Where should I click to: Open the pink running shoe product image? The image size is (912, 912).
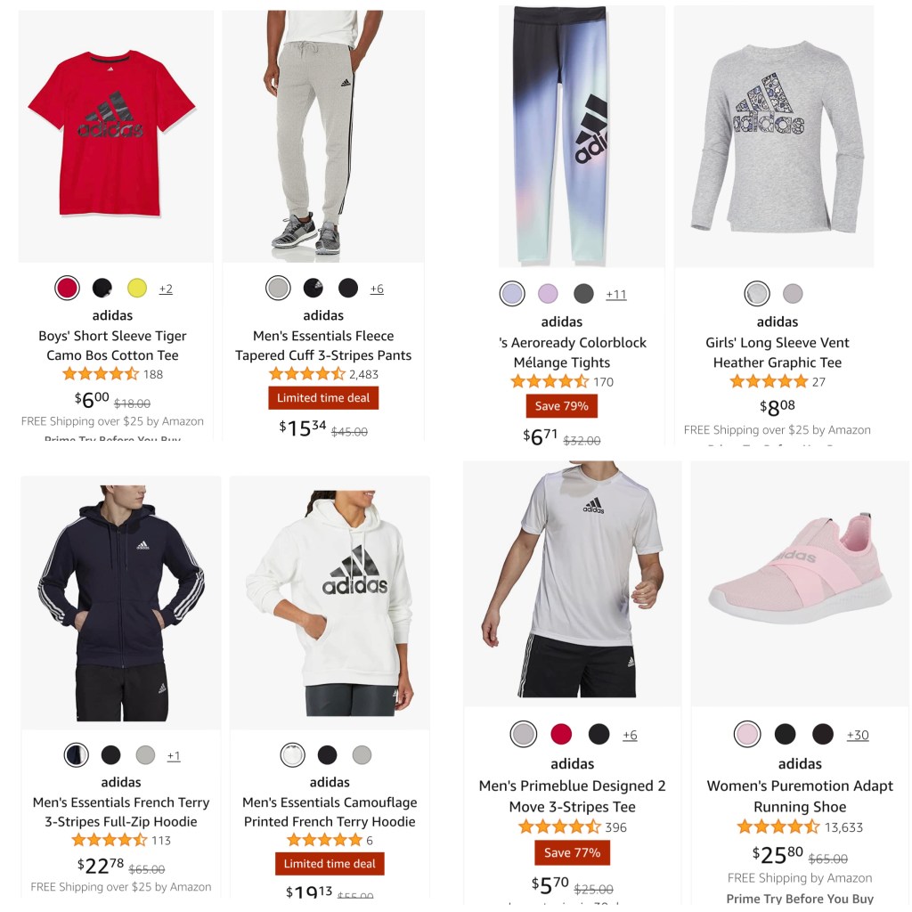pyautogui.click(x=800, y=583)
